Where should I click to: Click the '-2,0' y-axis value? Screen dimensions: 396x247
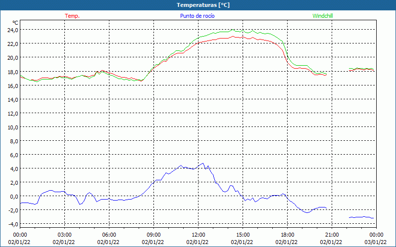[13, 210]
